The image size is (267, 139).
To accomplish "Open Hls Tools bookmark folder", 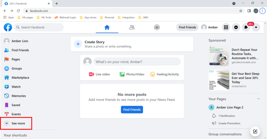I will 44,17.
